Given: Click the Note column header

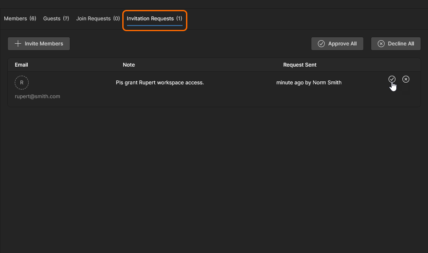Looking at the screenshot, I should (x=129, y=65).
